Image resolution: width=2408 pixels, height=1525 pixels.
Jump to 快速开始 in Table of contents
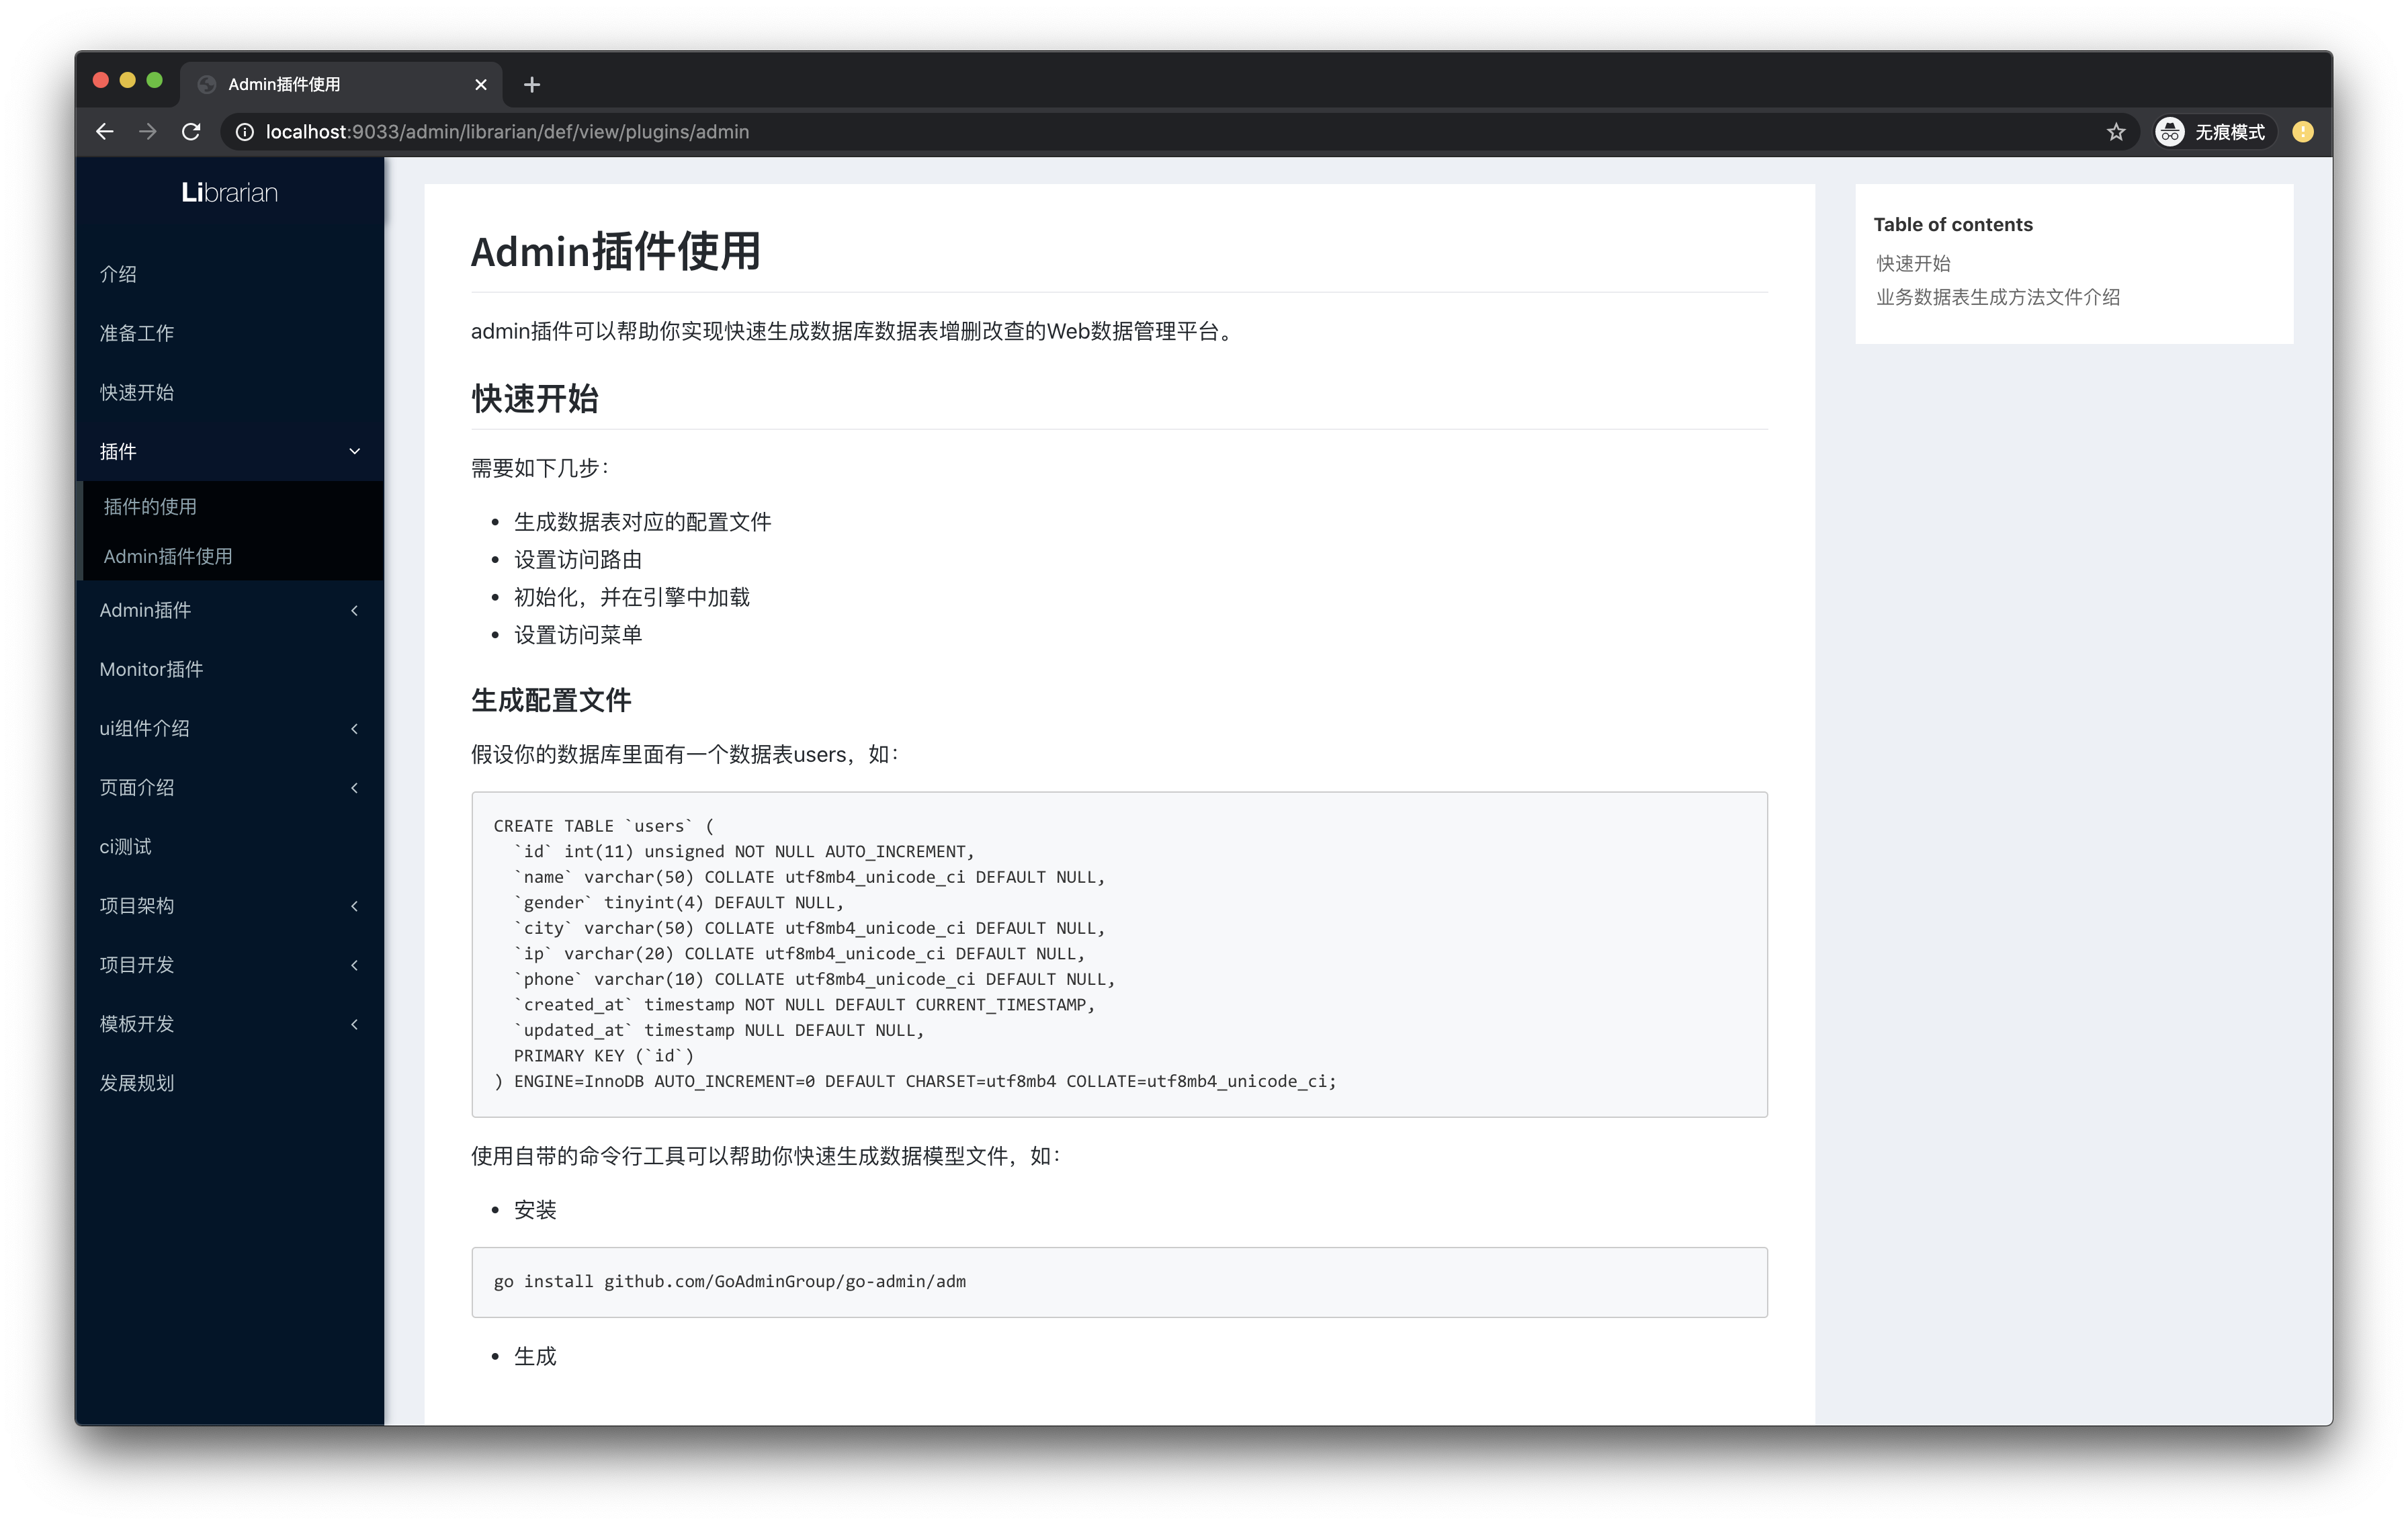[x=1913, y=264]
